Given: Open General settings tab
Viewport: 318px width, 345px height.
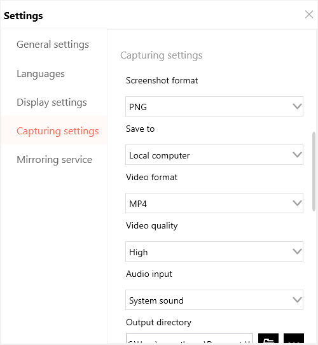Looking at the screenshot, I should [54, 45].
